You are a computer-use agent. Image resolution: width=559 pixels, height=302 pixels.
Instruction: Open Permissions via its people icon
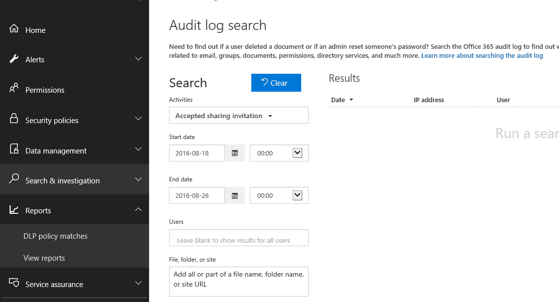14,89
